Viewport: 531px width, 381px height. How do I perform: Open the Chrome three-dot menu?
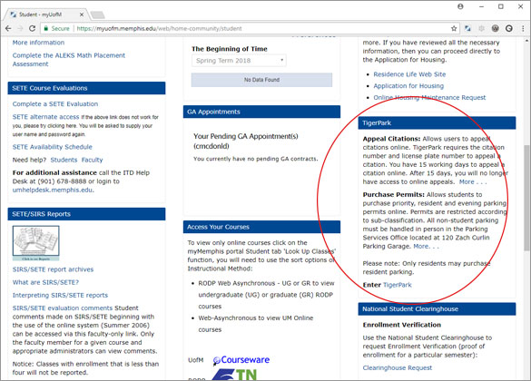click(523, 28)
